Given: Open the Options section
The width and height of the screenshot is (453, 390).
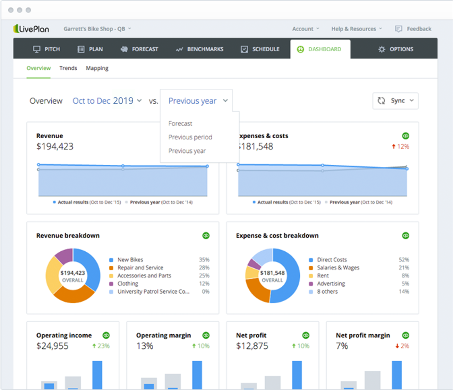Looking at the screenshot, I should click(396, 49).
